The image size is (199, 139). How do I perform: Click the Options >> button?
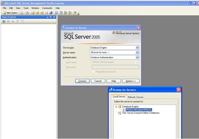point(131,81)
